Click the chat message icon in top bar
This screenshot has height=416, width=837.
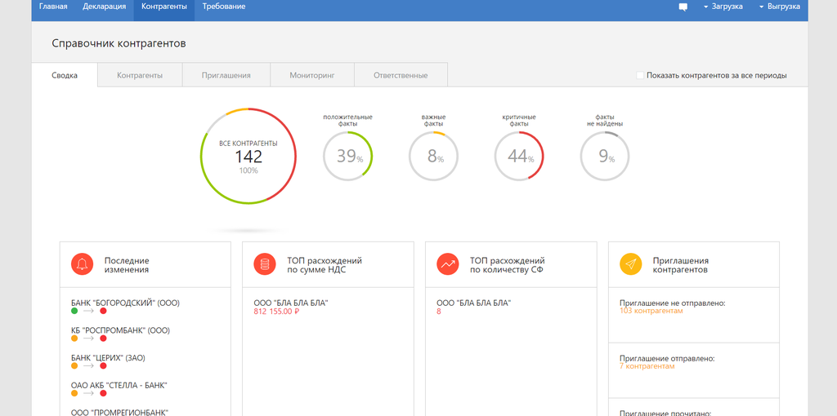(x=683, y=7)
